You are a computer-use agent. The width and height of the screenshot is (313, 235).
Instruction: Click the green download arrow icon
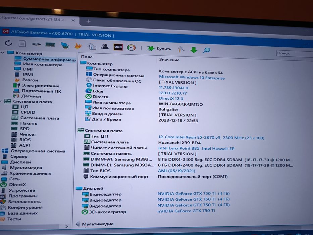click(194, 50)
